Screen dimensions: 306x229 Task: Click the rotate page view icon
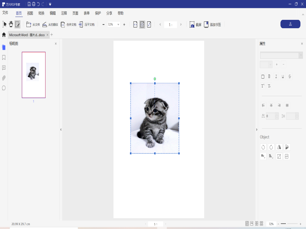pos(149,24)
